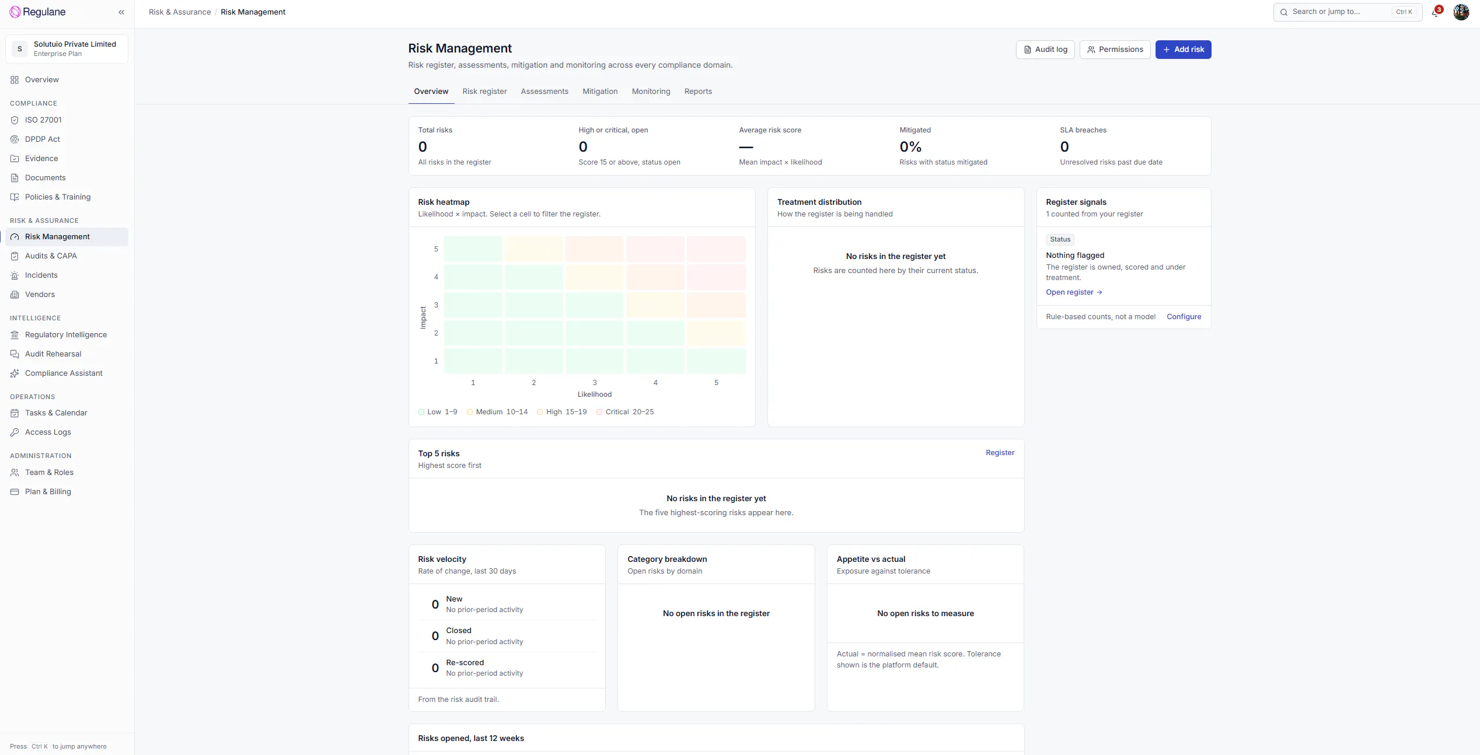This screenshot has width=1480, height=755.
Task: Click the Regulatory Intelligence landmark icon
Action: [x=15, y=335]
